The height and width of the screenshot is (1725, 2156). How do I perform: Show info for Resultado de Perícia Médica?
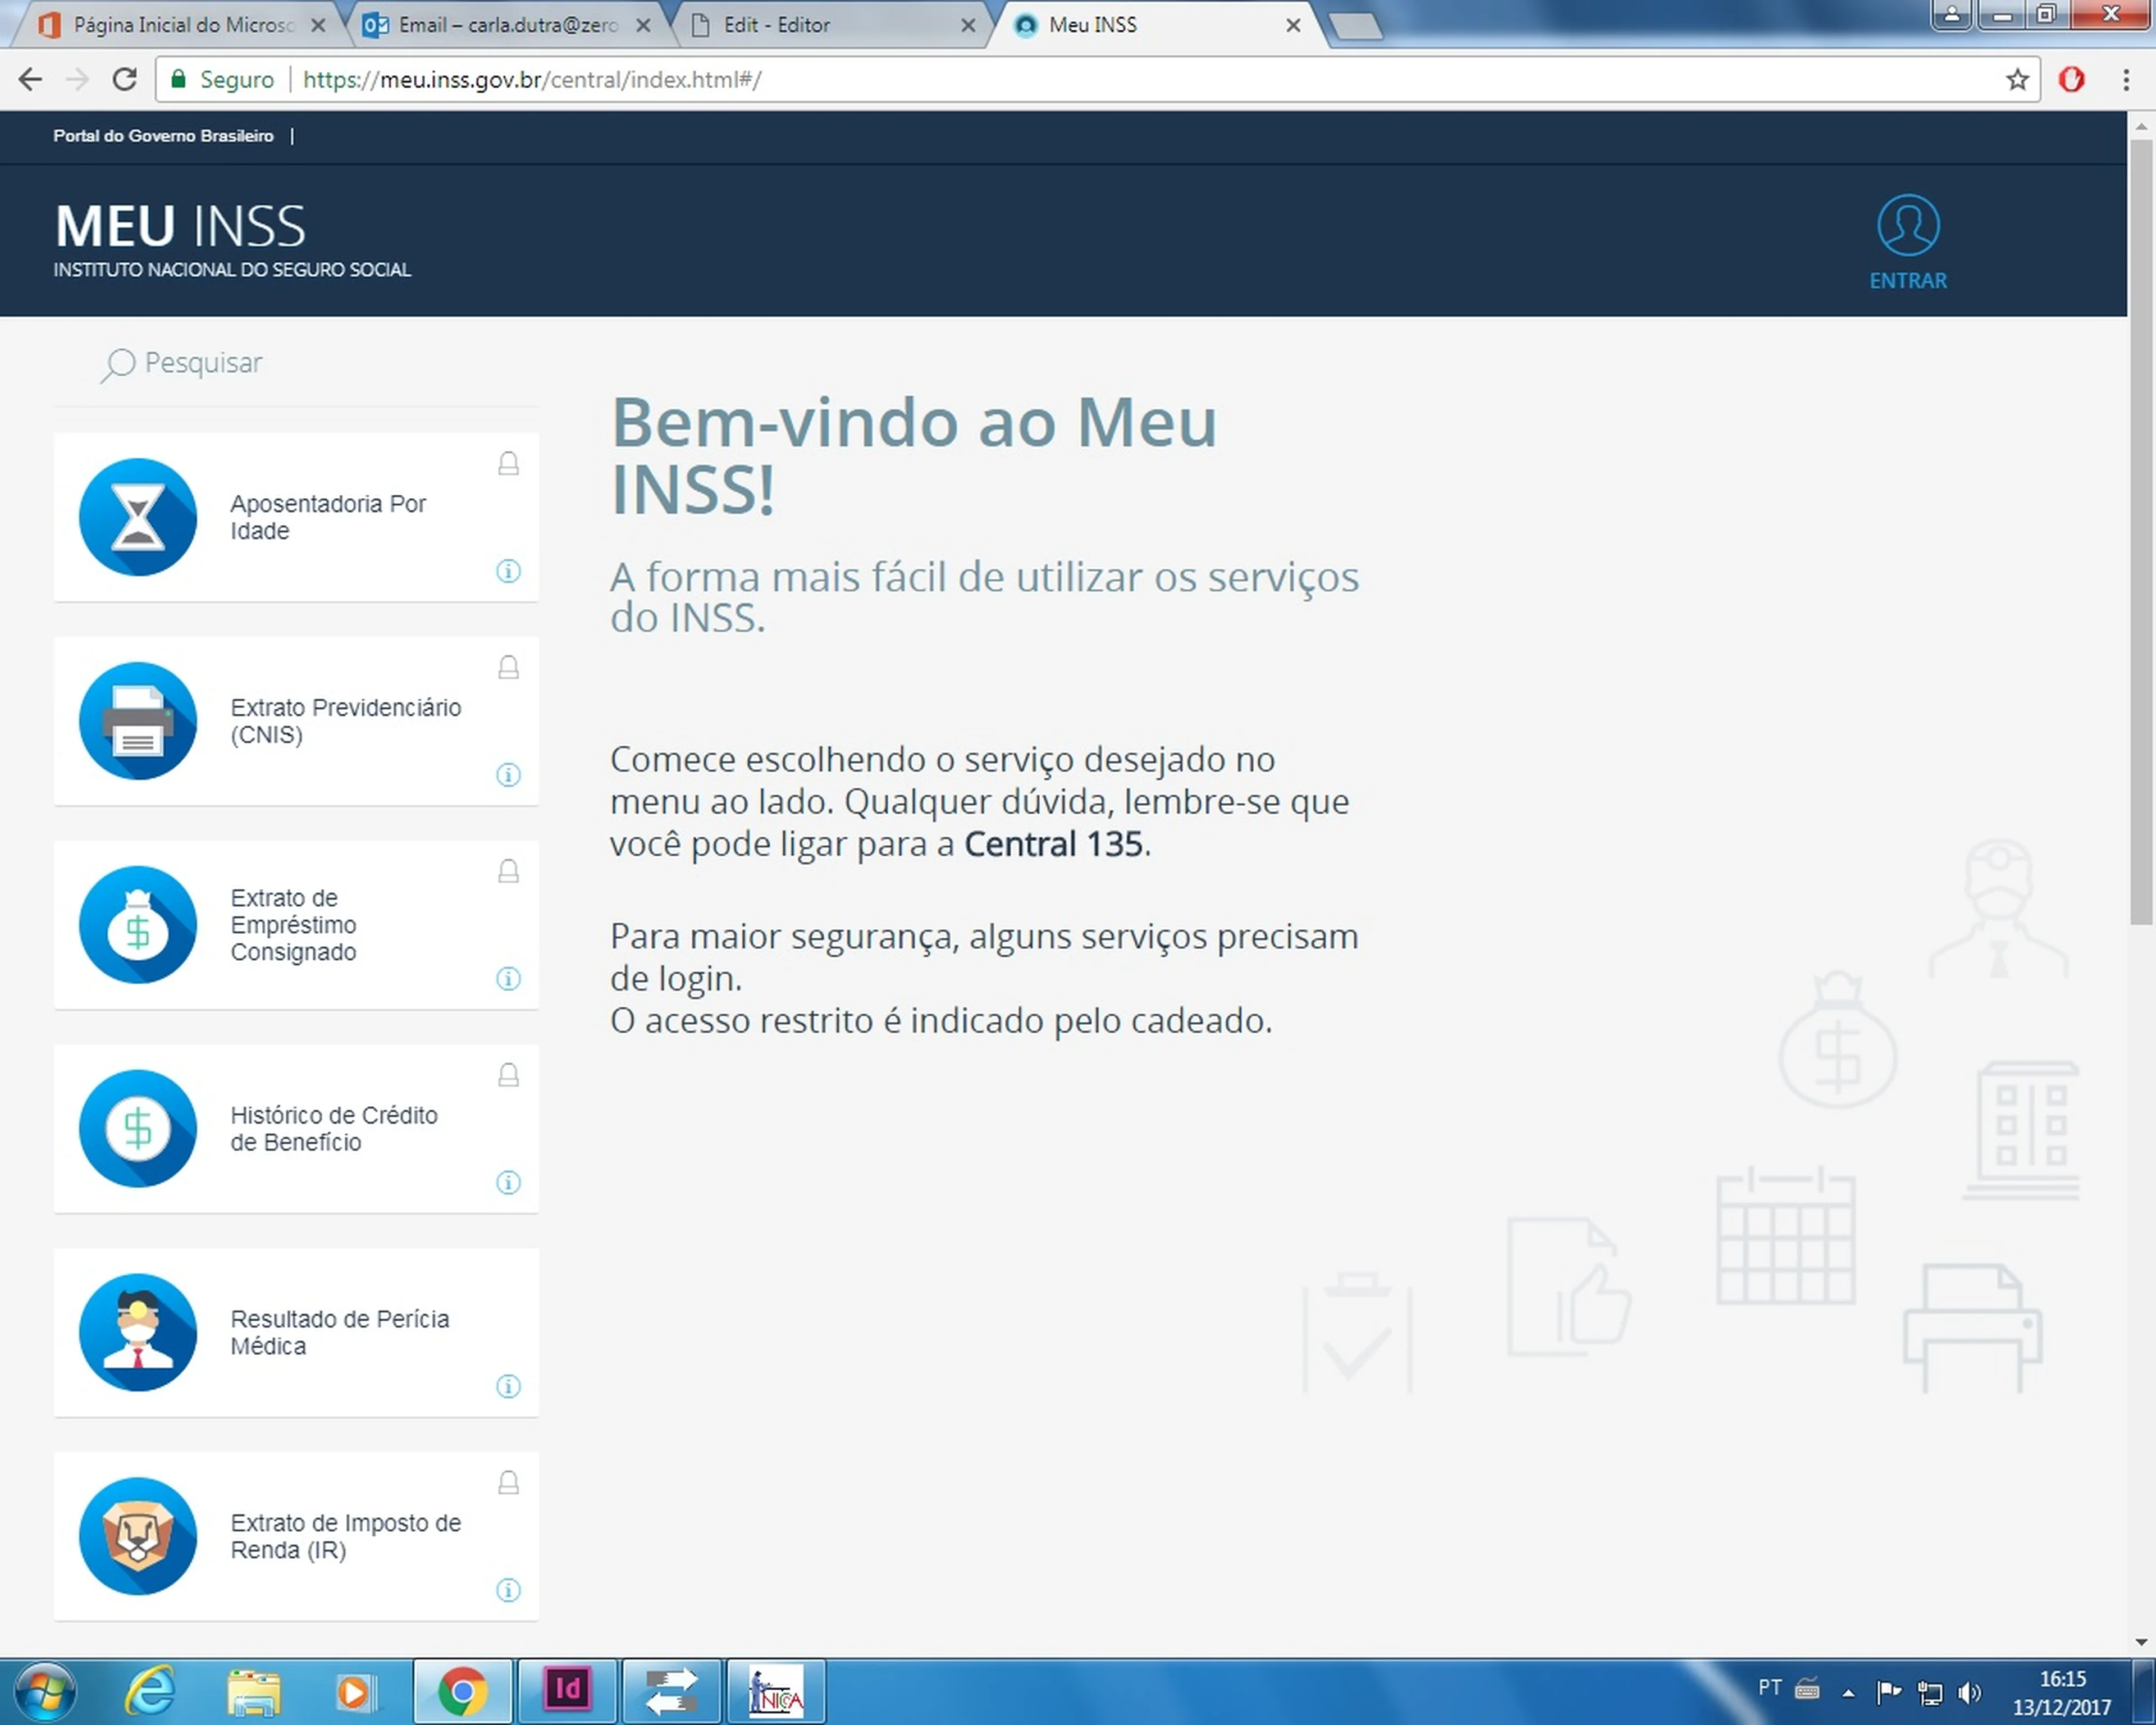(x=508, y=1387)
